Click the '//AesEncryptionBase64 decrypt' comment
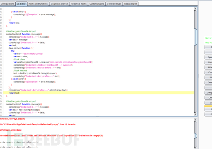Screen dimensions: 212x149 [x=21, y=31]
